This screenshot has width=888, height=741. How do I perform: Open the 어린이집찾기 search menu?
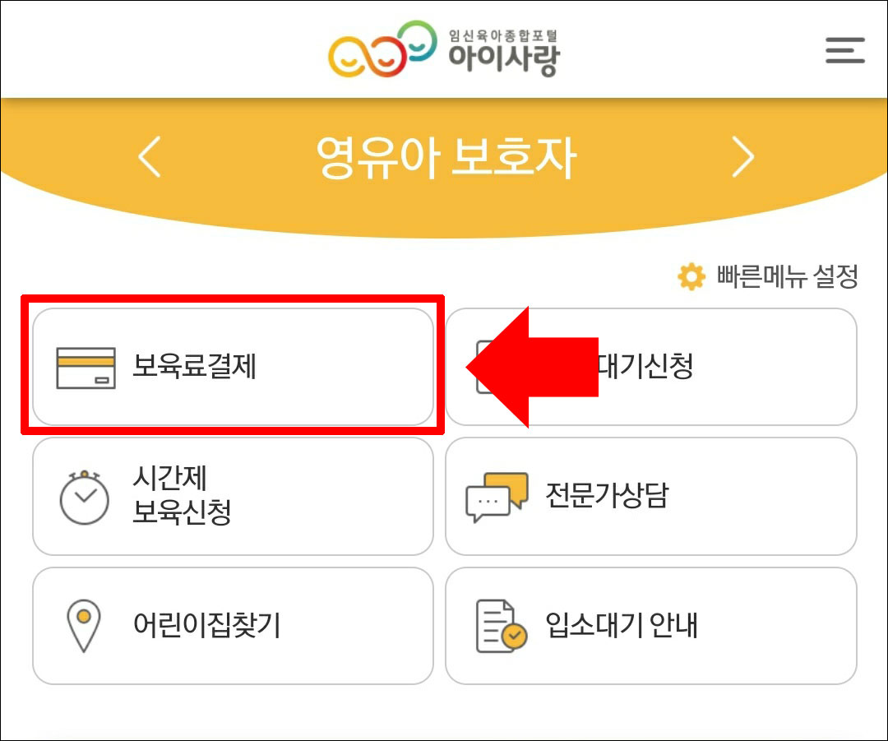pos(233,625)
